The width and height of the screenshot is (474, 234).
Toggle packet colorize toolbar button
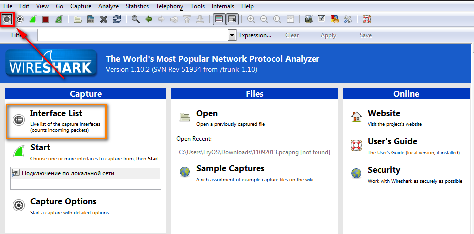[218, 19]
